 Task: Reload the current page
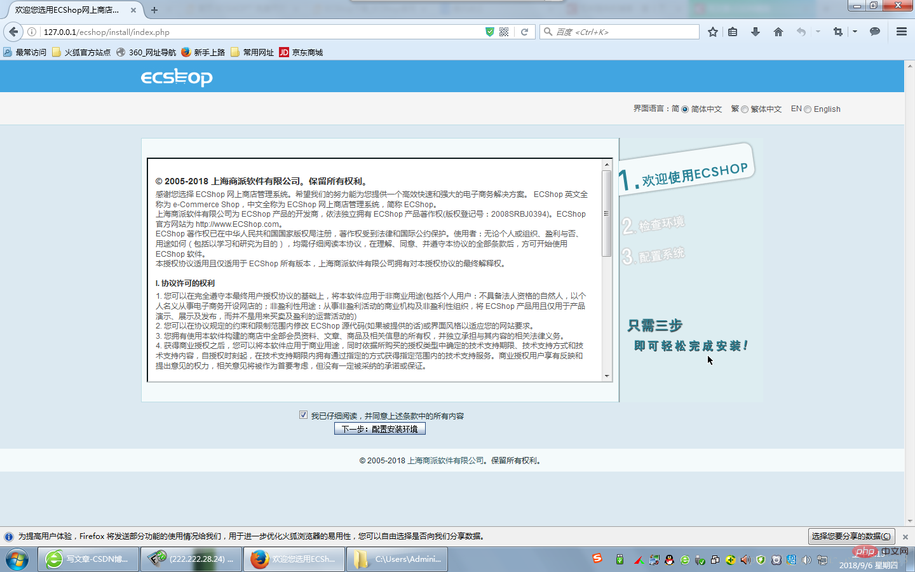[x=524, y=32]
